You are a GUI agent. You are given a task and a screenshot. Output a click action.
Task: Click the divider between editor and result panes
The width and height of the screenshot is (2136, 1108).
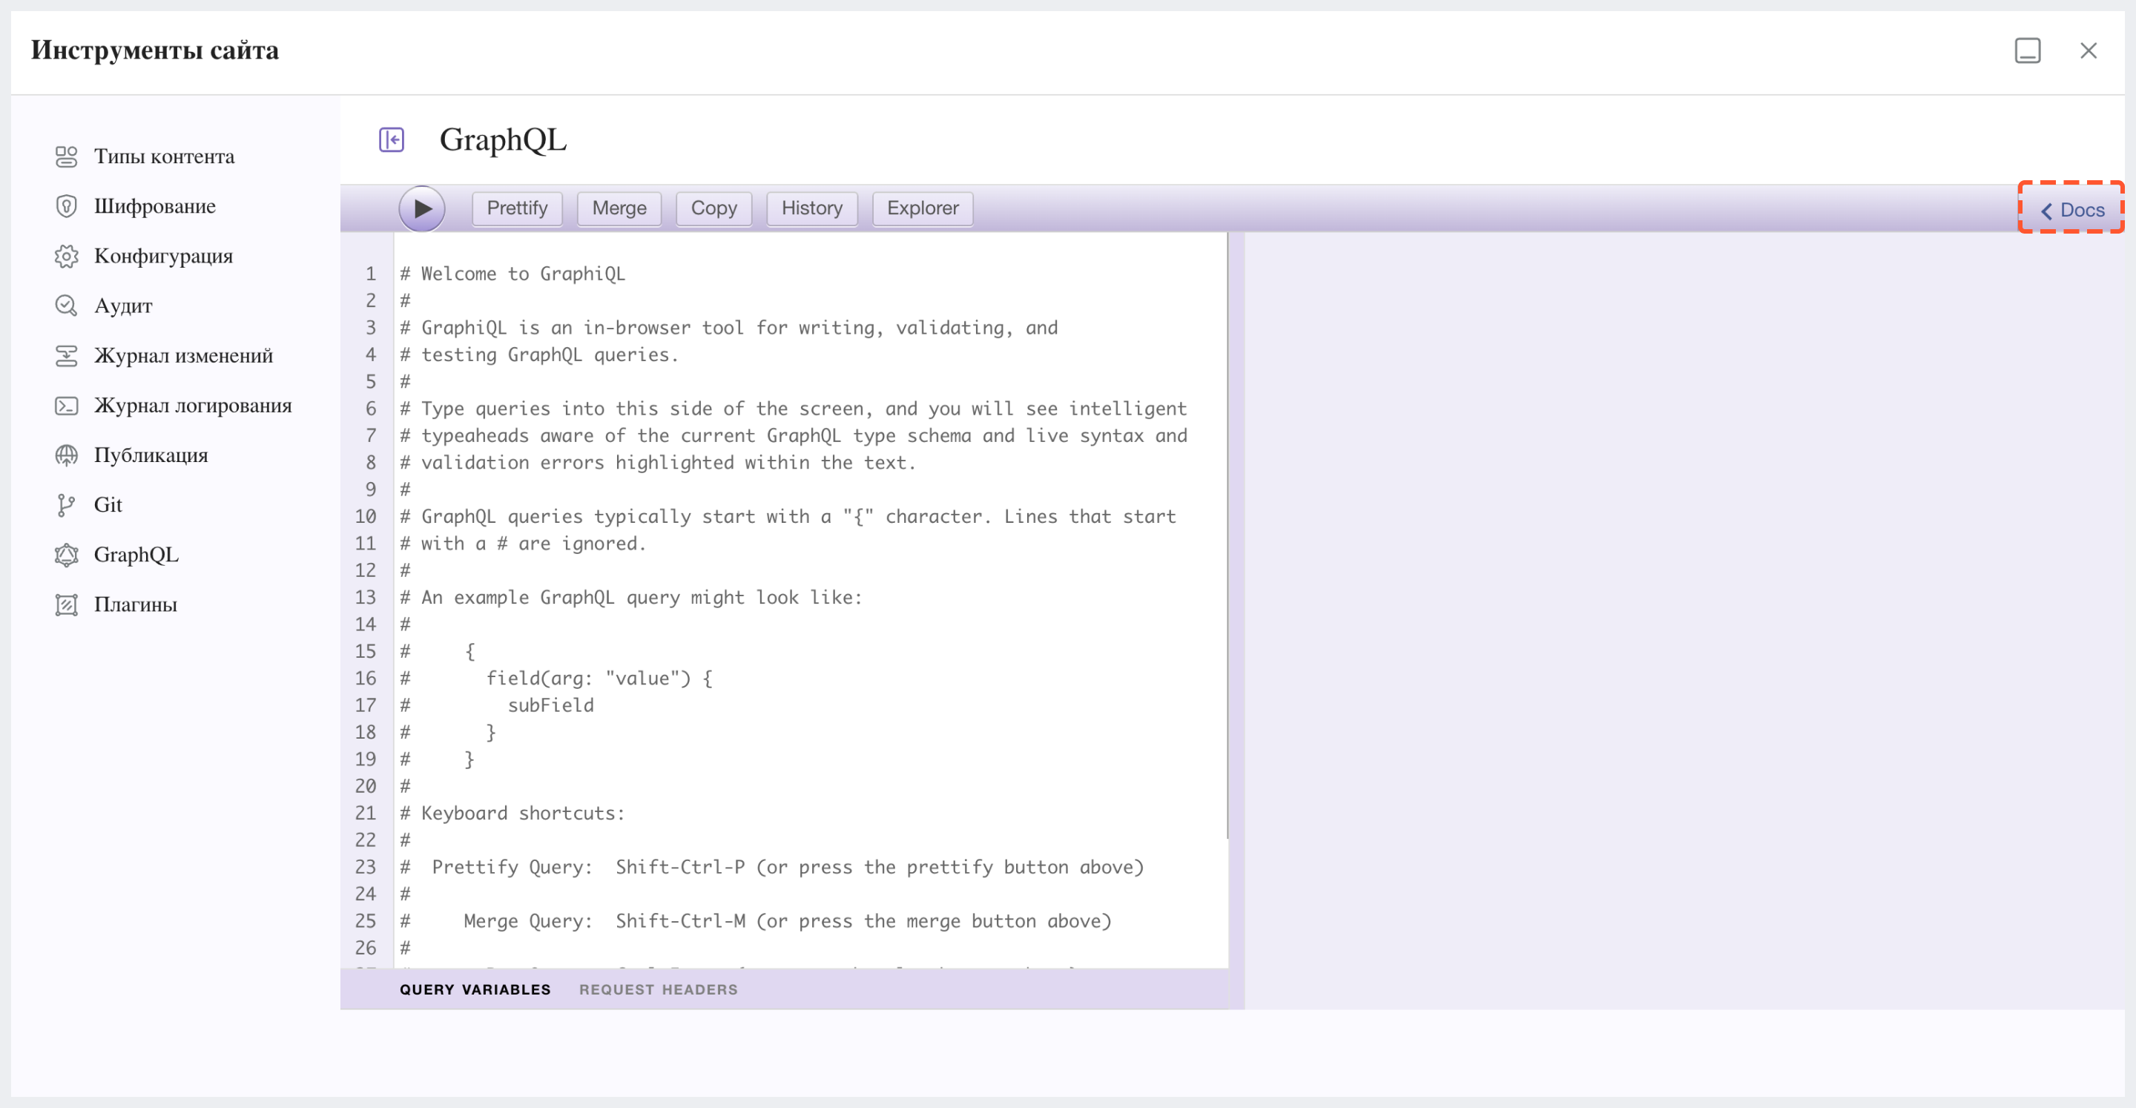(x=1237, y=620)
